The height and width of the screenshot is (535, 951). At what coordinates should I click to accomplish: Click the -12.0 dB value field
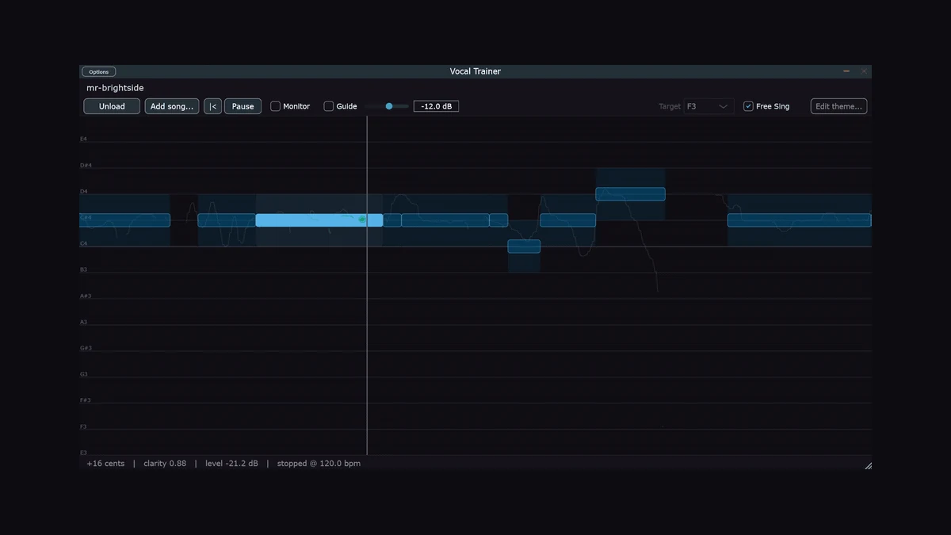436,106
